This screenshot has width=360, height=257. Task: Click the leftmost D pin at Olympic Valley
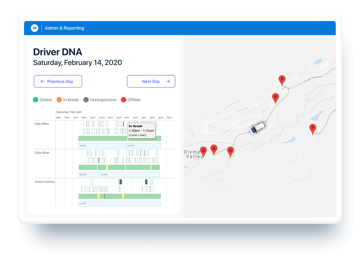pos(203,151)
